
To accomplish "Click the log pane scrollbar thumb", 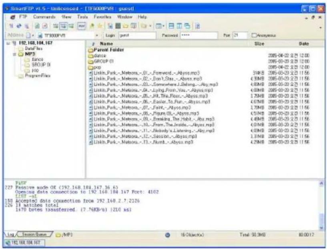I will tap(321, 219).
